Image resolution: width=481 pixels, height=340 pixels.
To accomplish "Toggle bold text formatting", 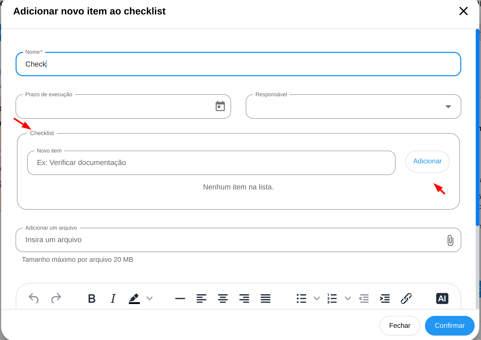I will 92,299.
